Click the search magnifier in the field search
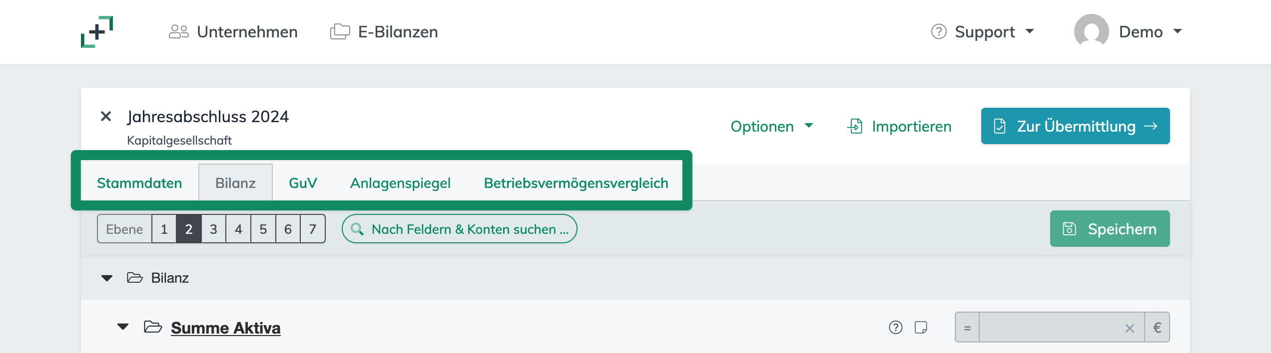 click(357, 229)
